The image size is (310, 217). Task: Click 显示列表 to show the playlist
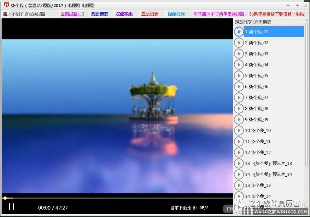click(x=150, y=14)
